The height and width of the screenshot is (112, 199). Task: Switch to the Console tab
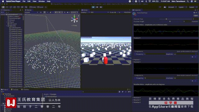(15, 90)
